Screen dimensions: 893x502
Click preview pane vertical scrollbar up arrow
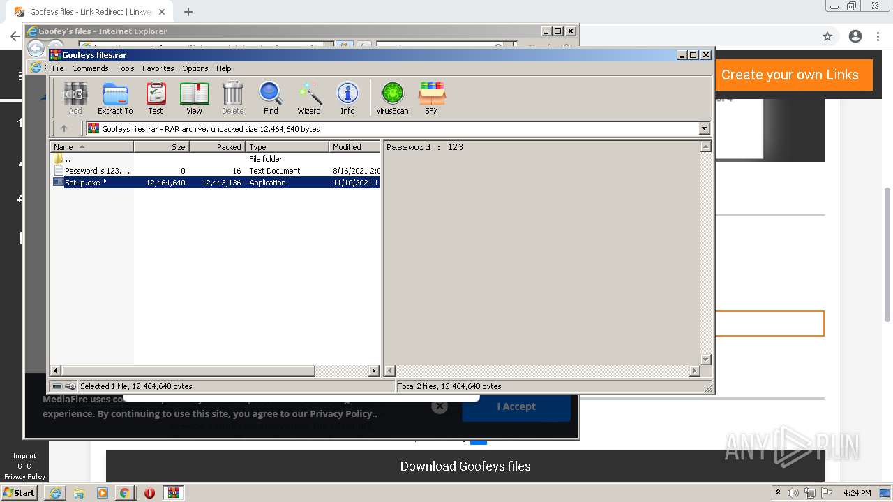pos(705,146)
